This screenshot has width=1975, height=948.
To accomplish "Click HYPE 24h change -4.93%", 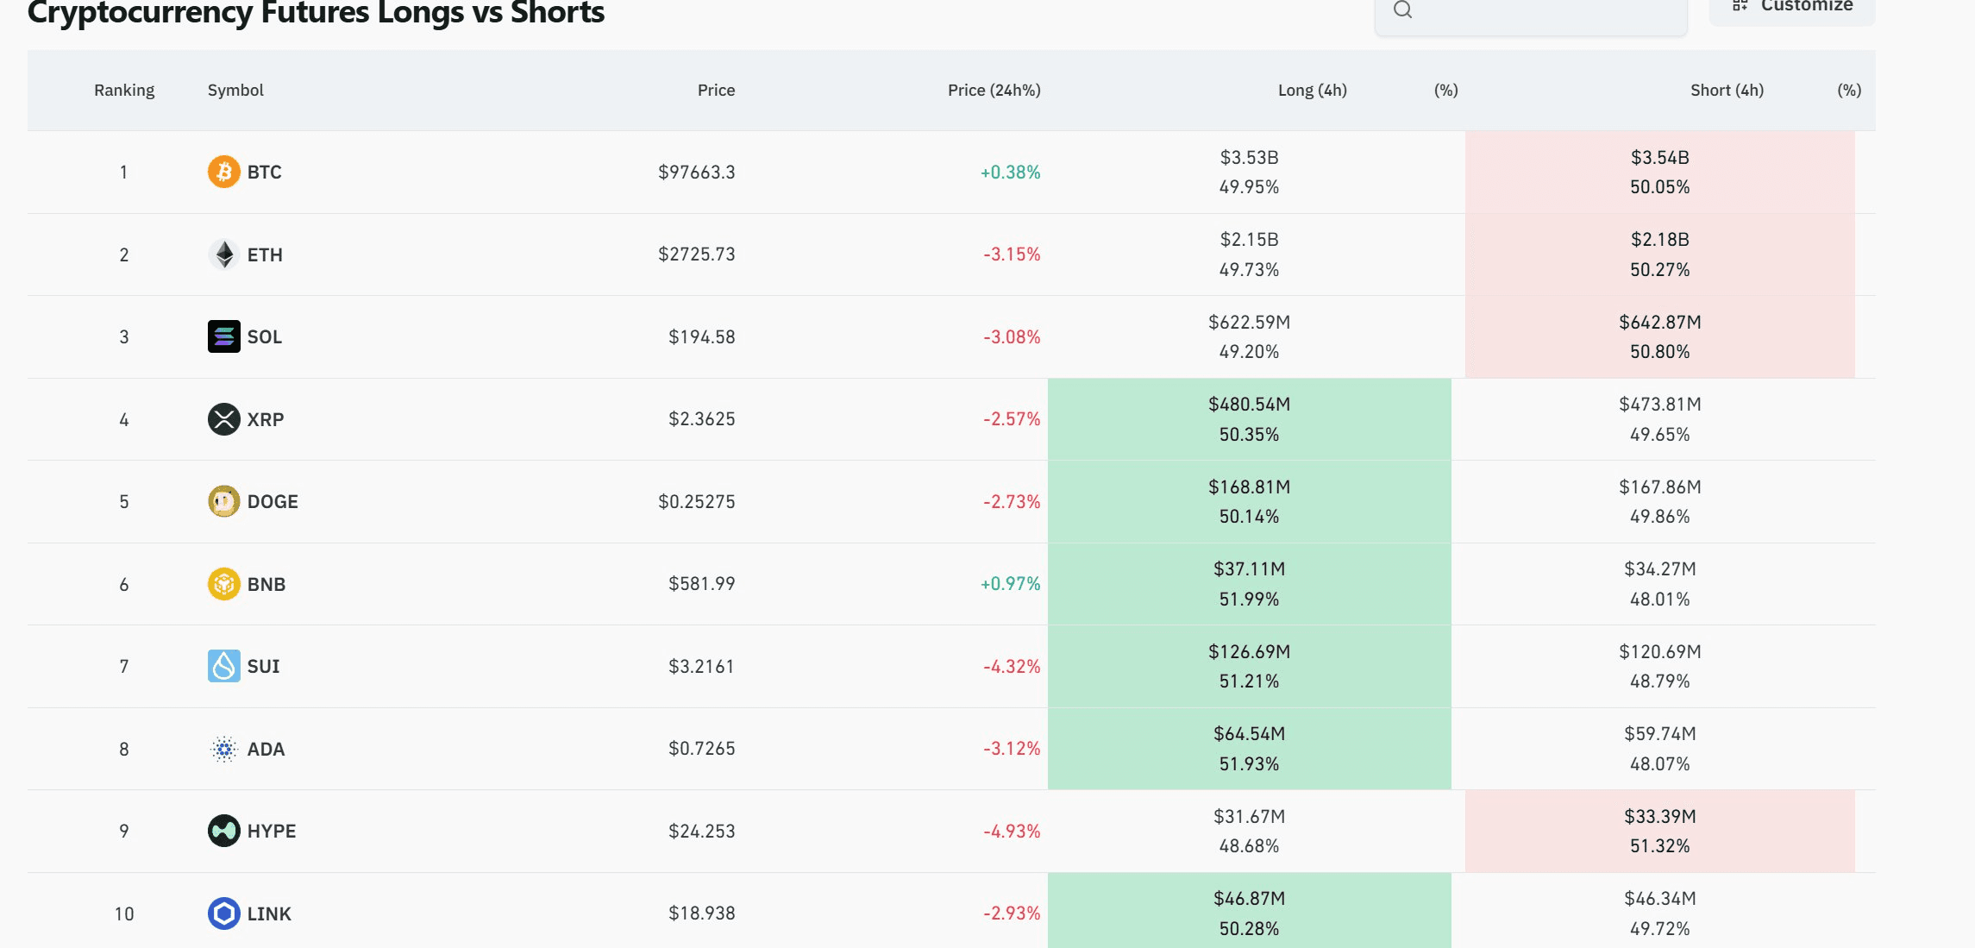I will [x=1013, y=831].
